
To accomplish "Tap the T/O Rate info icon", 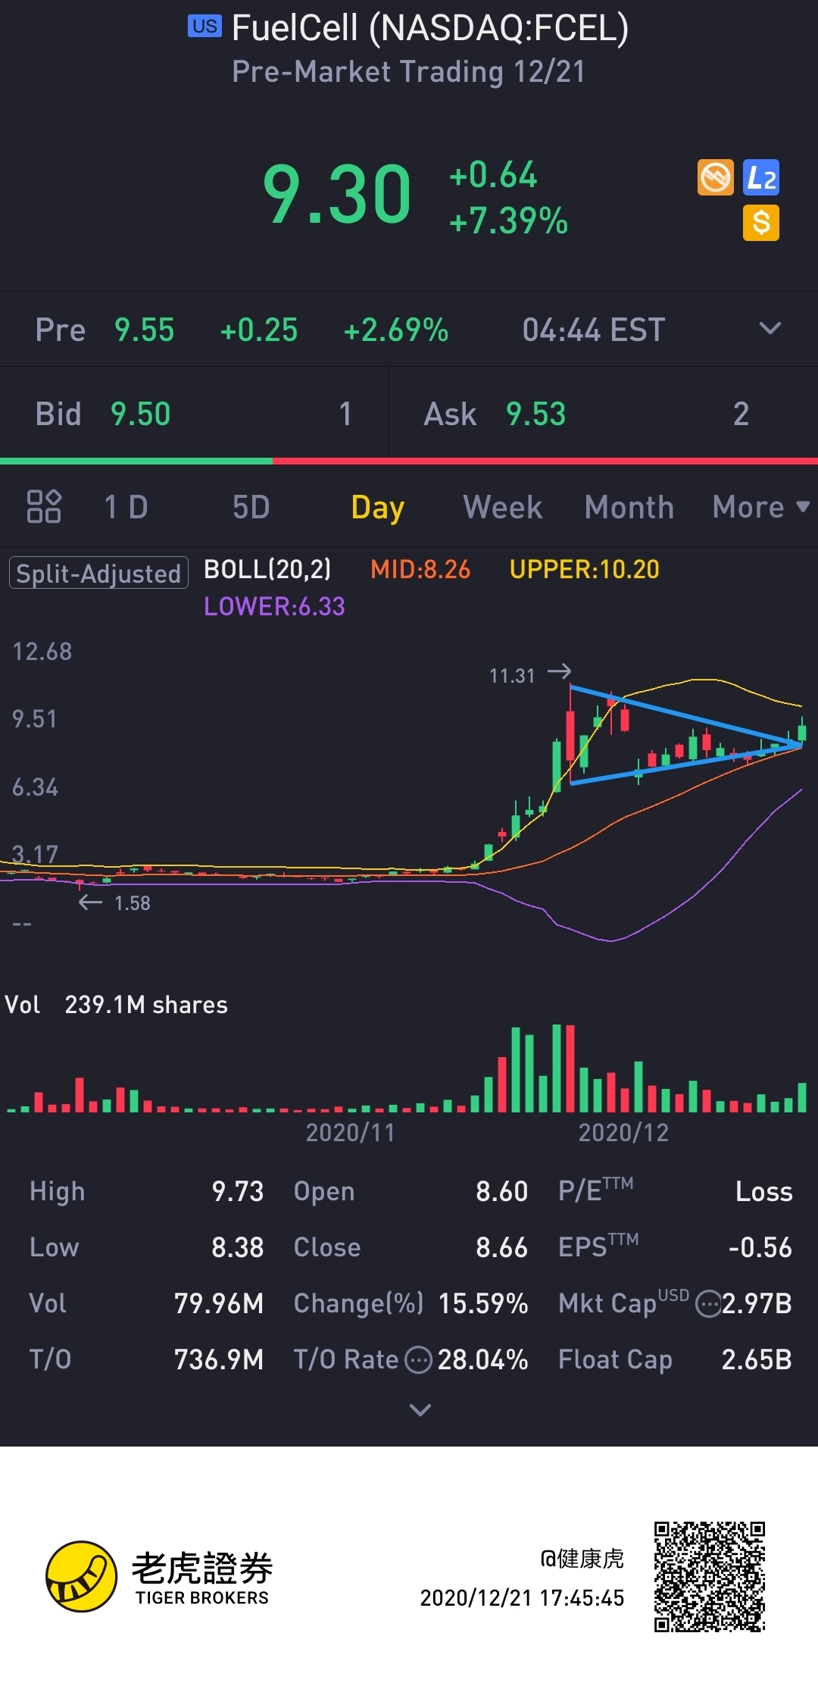I will [418, 1360].
